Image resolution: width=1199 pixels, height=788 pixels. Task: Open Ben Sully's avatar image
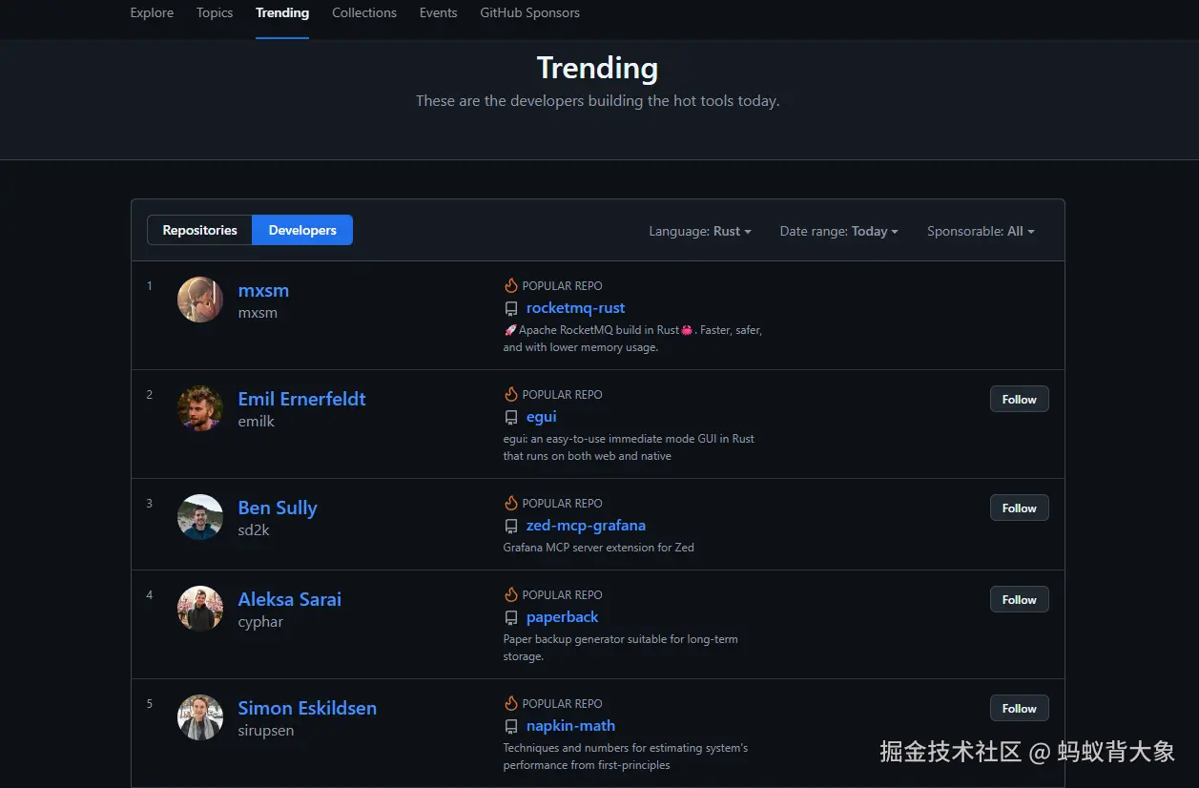(200, 517)
